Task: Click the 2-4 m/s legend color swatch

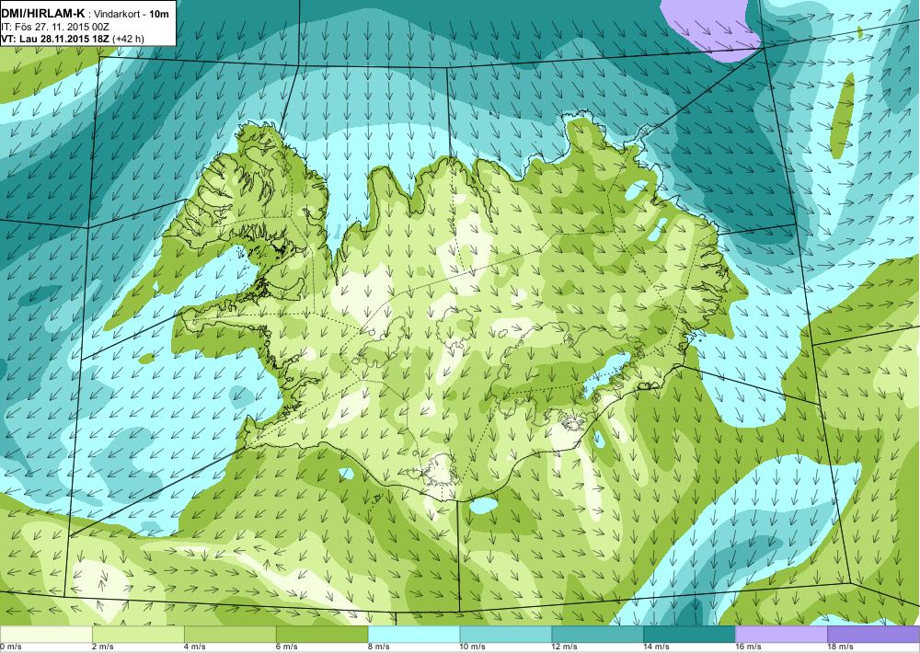Action: point(138,635)
